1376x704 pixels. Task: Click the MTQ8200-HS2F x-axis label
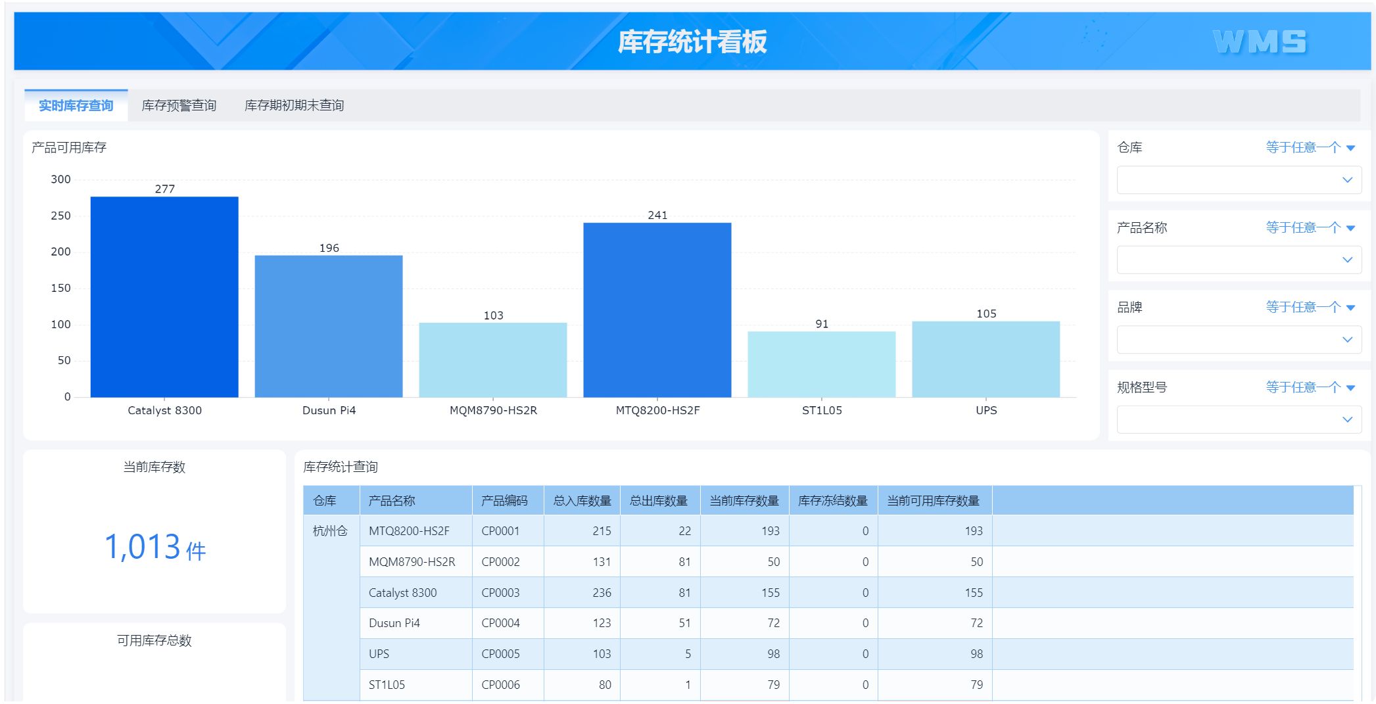click(x=657, y=410)
